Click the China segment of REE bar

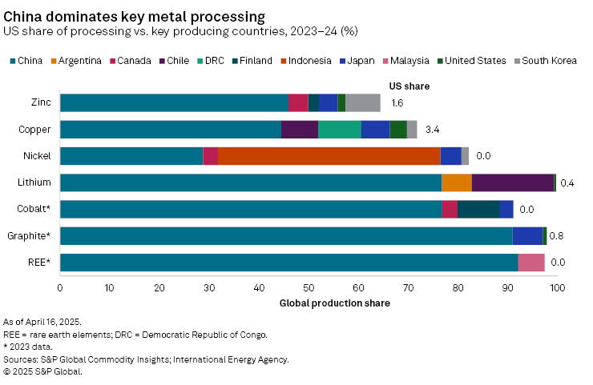click(288, 263)
